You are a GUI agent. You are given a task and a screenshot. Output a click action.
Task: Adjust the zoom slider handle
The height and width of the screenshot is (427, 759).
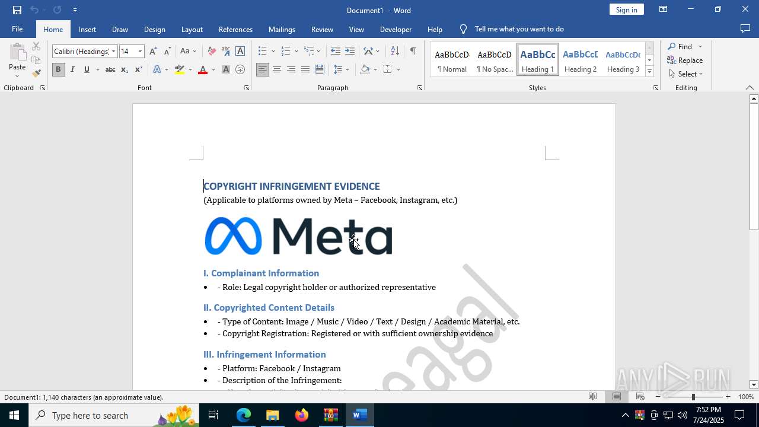click(693, 397)
